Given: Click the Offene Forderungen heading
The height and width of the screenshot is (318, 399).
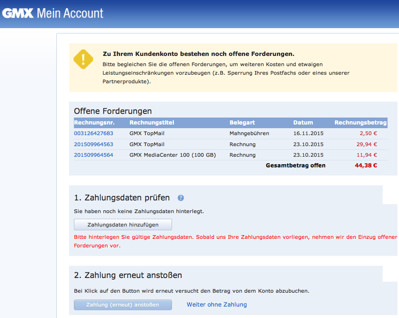Looking at the screenshot, I should (113, 111).
